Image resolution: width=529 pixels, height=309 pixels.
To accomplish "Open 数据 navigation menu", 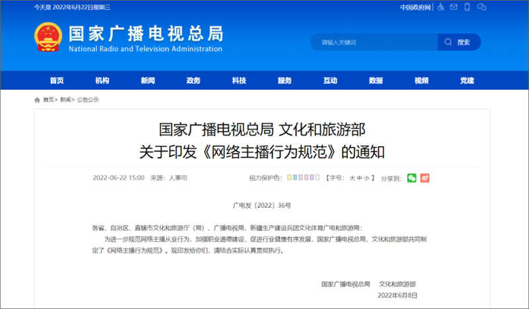I will pyautogui.click(x=376, y=80).
